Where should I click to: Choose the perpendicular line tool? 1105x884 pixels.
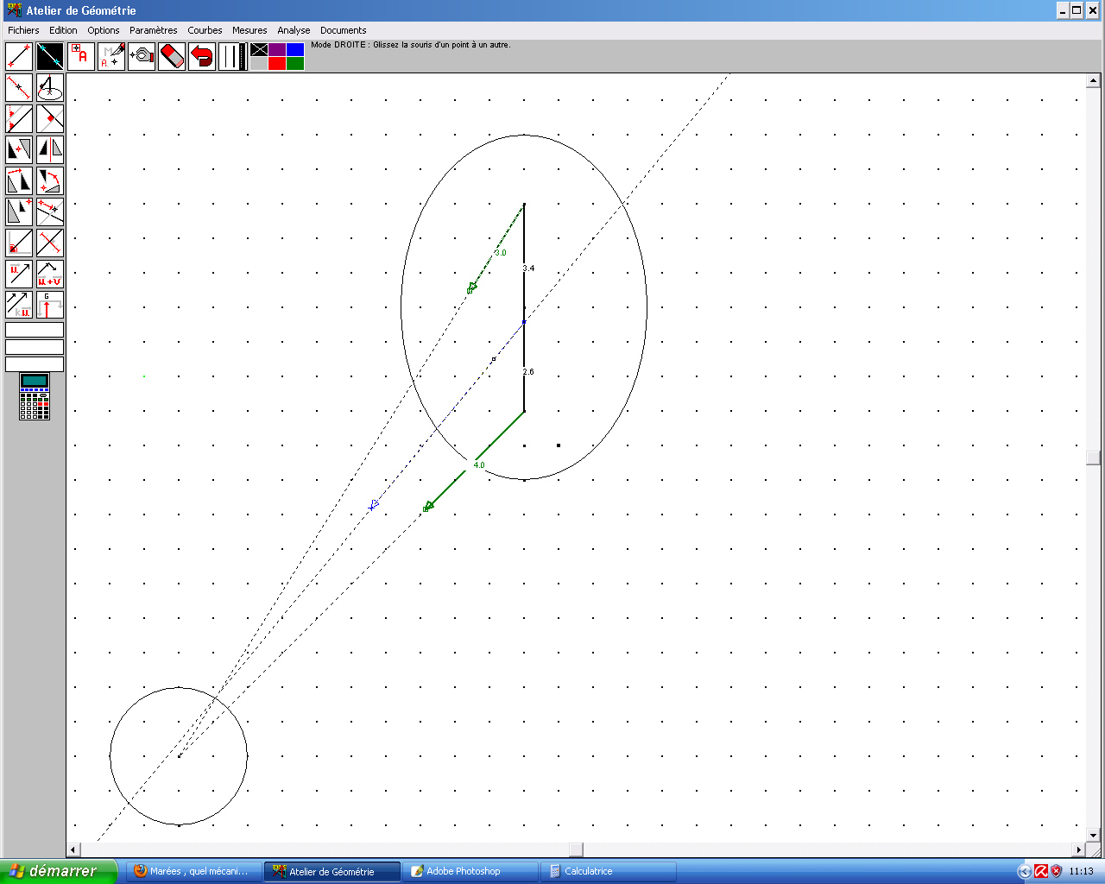pyautogui.click(x=50, y=118)
